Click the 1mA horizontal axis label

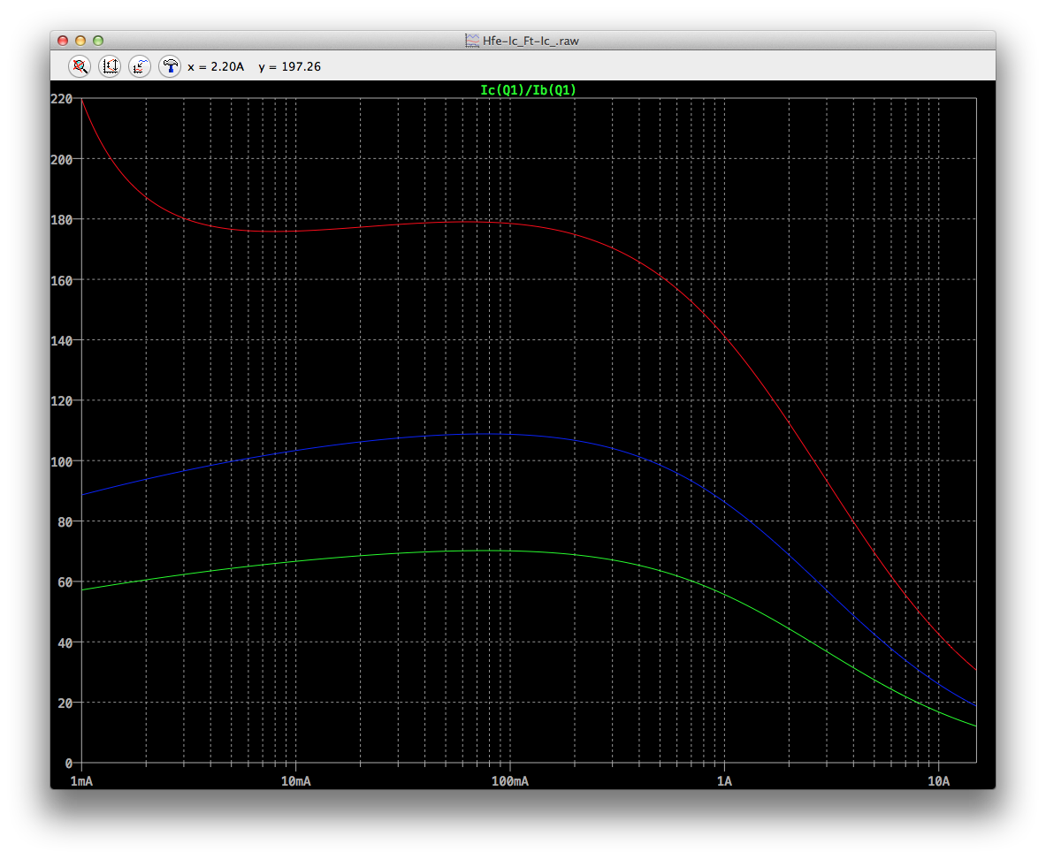pyautogui.click(x=81, y=781)
